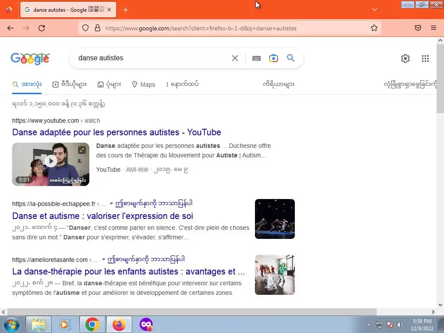Click the vertical scrollbar up arrow

point(440,40)
